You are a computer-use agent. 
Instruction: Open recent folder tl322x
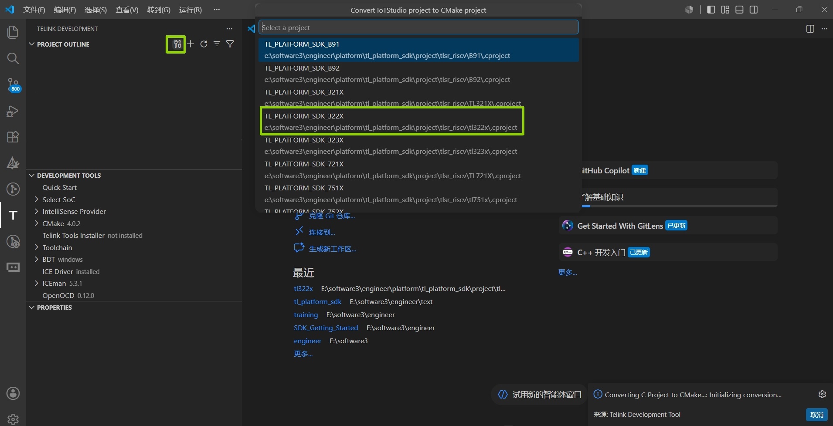(303, 288)
